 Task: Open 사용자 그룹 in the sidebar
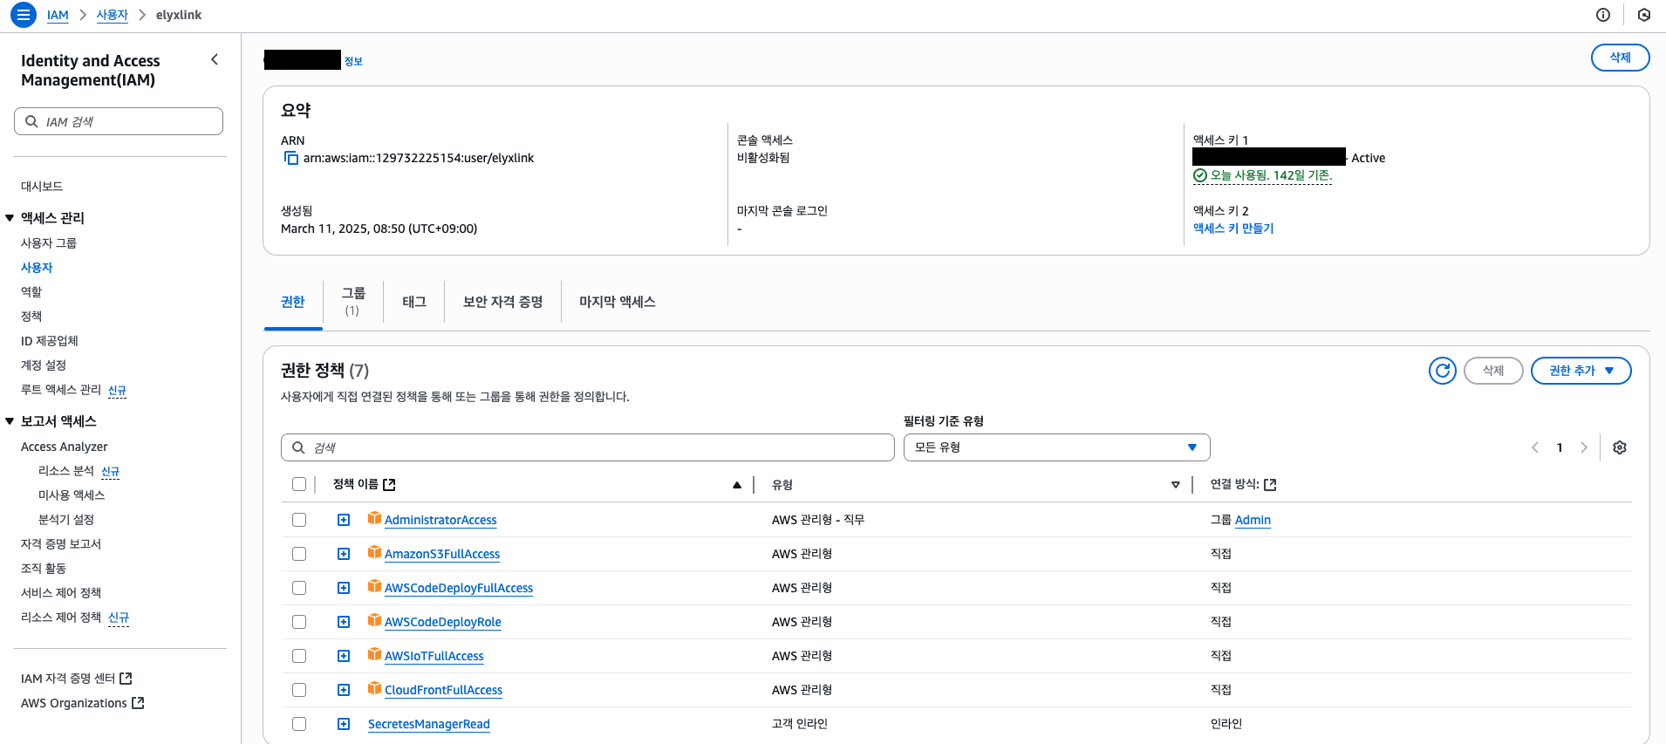click(x=49, y=243)
